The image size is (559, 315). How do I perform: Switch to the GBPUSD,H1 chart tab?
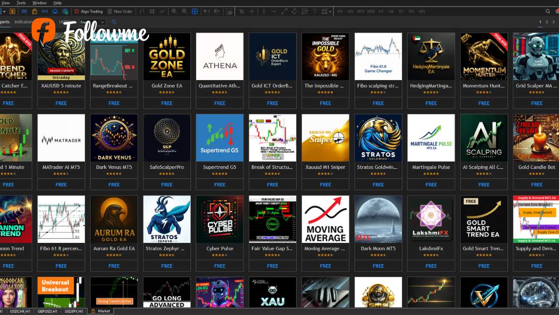(47, 312)
